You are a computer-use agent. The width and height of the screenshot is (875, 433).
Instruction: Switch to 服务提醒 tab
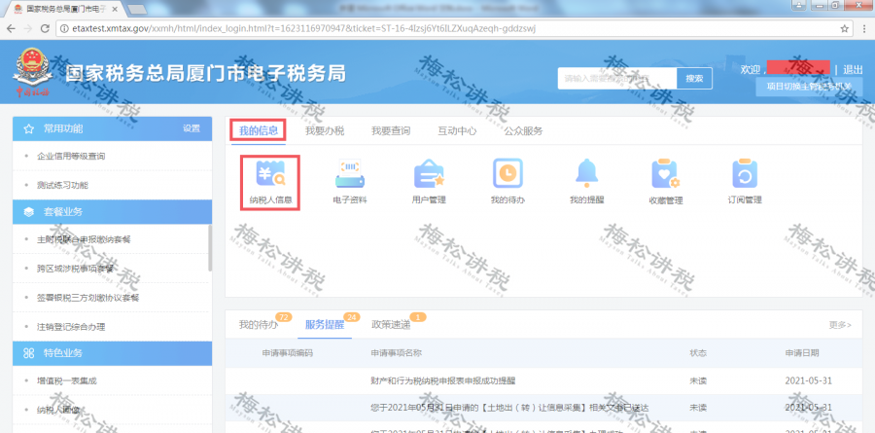coord(325,325)
